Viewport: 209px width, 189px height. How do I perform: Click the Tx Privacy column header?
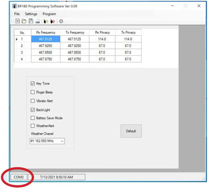[x=128, y=33]
